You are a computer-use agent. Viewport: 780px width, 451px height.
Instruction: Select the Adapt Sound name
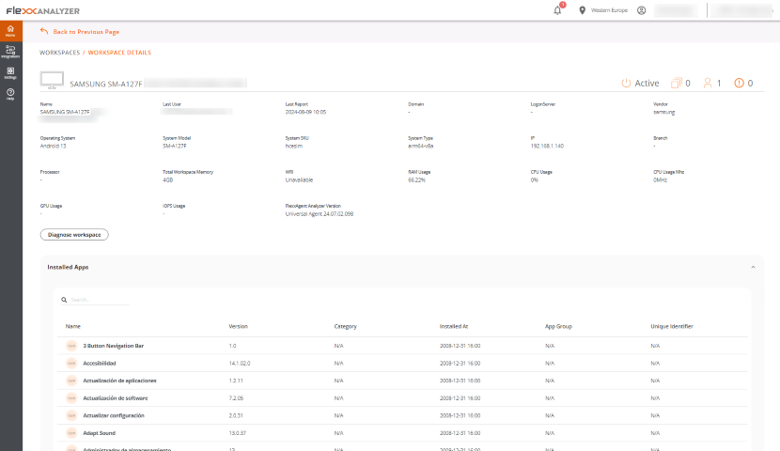99,432
